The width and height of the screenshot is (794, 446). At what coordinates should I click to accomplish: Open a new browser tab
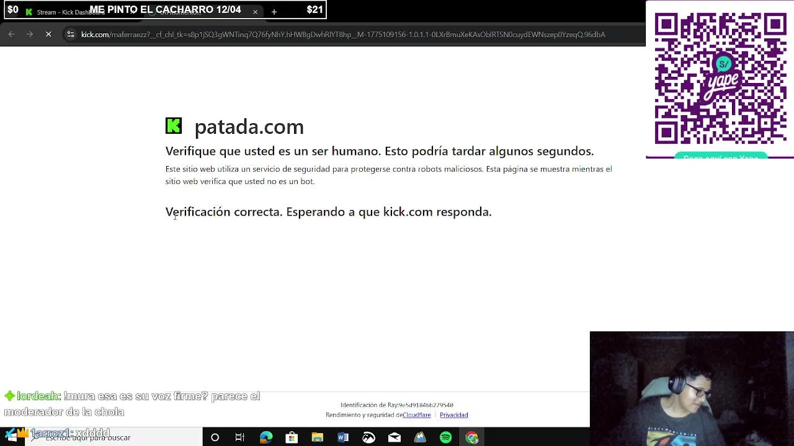(274, 12)
